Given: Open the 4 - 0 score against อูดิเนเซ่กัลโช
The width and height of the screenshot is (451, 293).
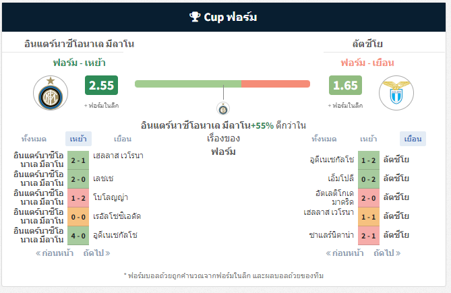Looking at the screenshot, I should pyautogui.click(x=78, y=236).
